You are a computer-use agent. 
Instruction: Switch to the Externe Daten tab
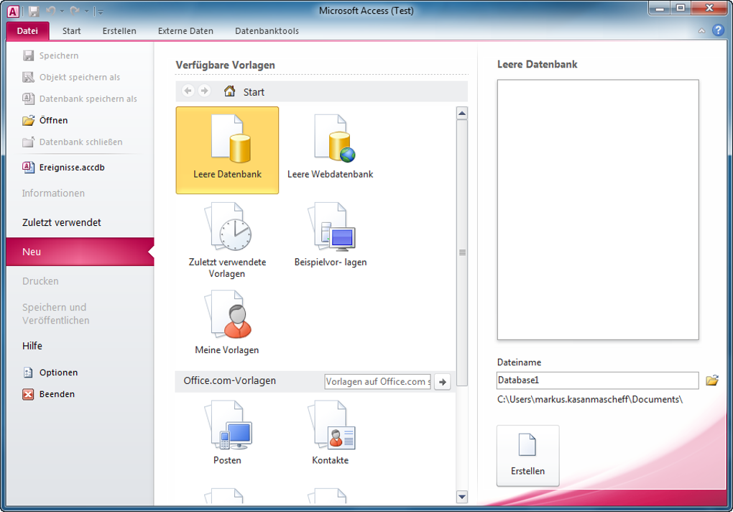[x=185, y=31]
